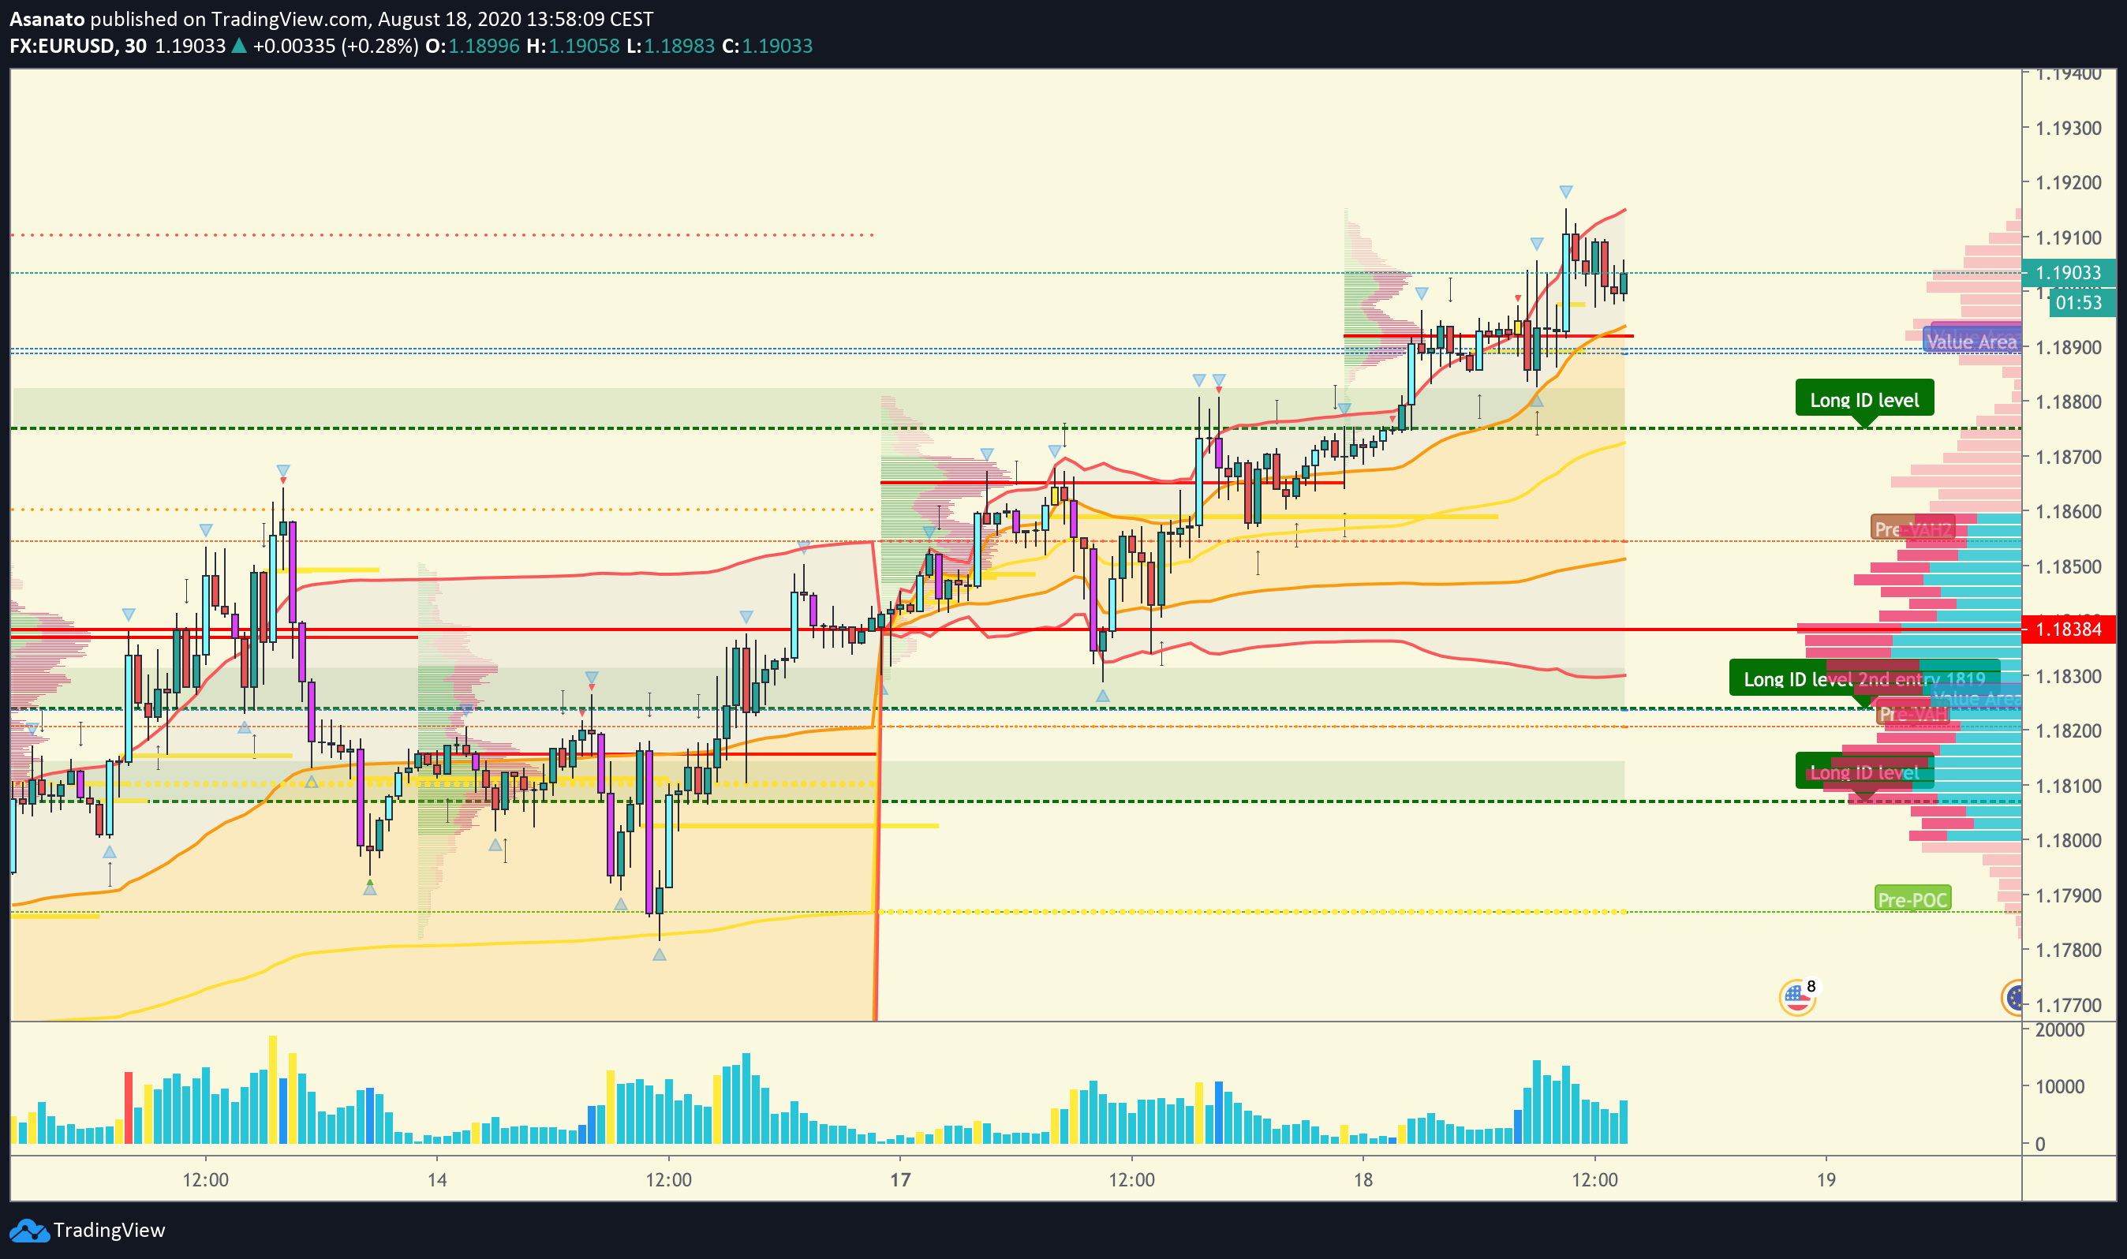Click the high value H:1.19058
Screen dimensions: 2127x1259
[573, 46]
